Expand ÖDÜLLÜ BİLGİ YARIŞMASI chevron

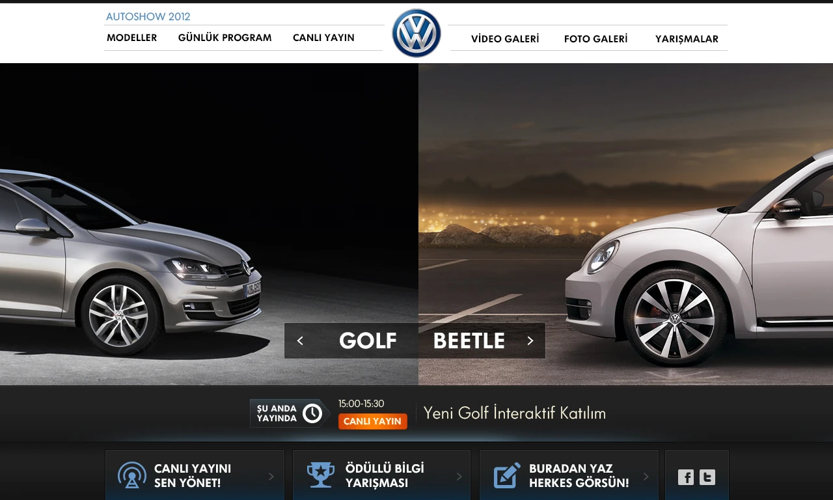click(x=459, y=477)
